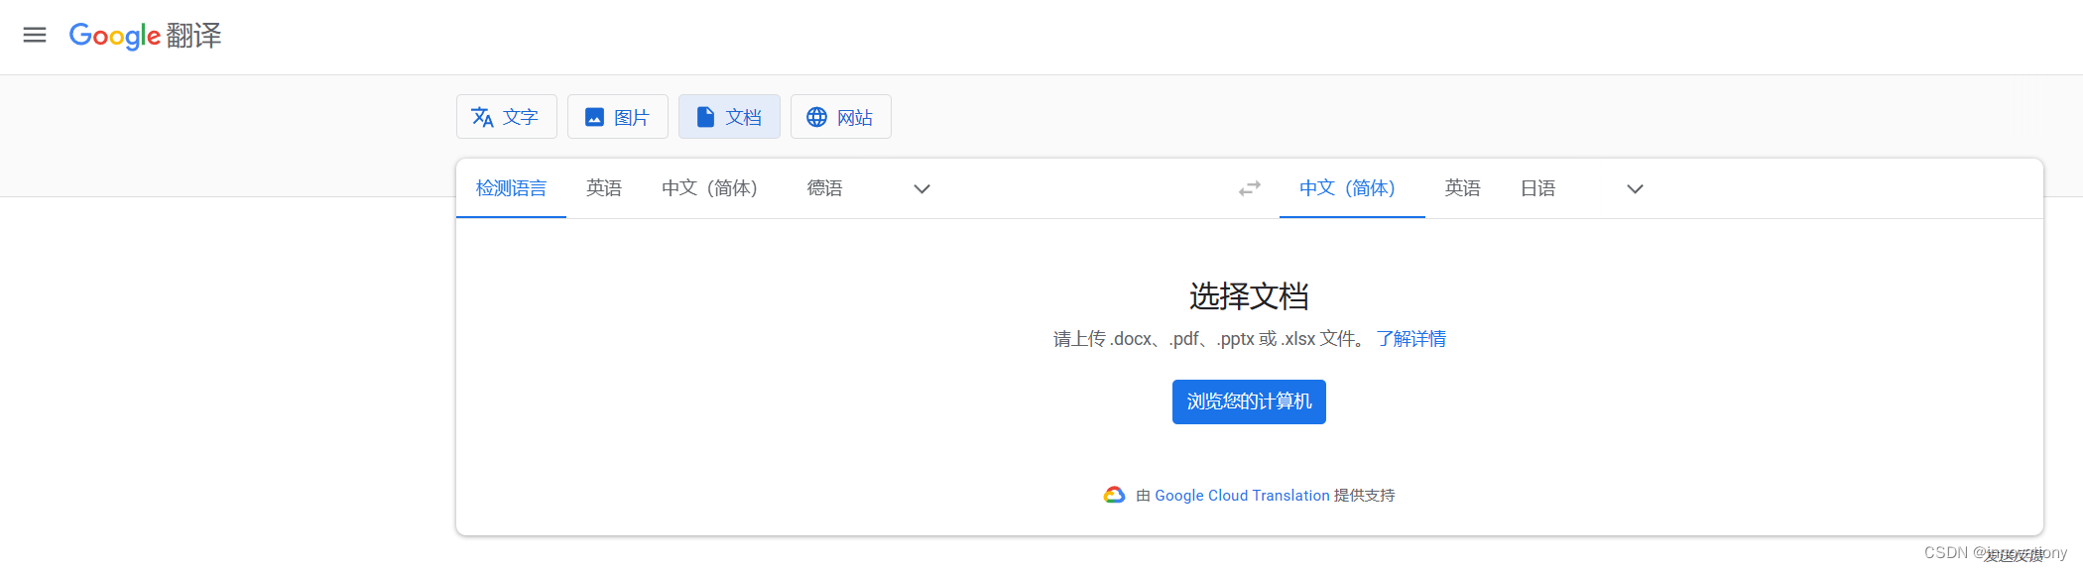Expand the target language list chevron
Screen dimensions: 2083x571
coord(1635,189)
